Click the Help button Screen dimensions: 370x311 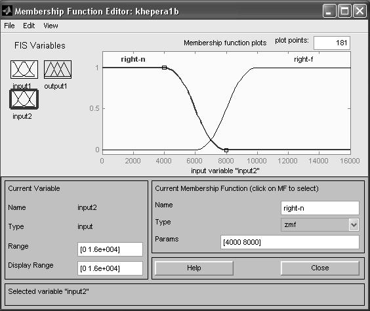(194, 268)
